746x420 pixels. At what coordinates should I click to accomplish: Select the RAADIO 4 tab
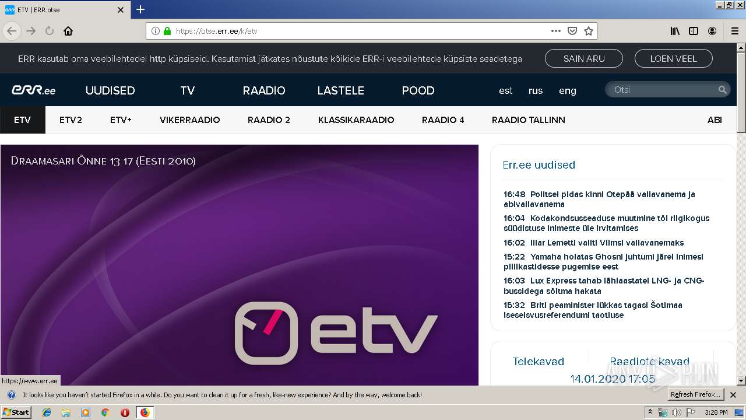point(443,120)
